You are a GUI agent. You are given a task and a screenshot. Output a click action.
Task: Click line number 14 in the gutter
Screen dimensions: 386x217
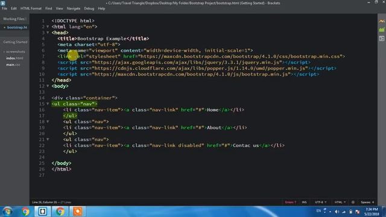click(42, 98)
